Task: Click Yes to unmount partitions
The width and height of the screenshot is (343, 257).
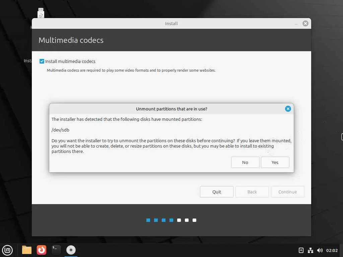Action: 275,162
